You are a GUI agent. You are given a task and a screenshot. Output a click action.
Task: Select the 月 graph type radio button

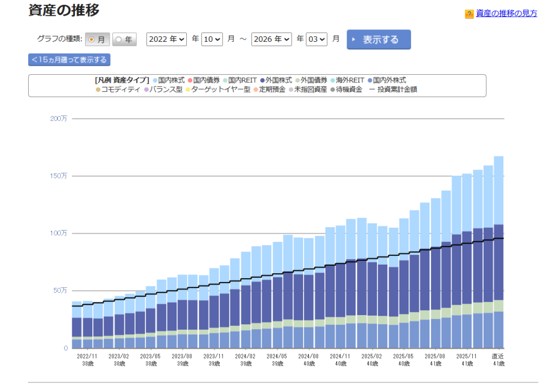click(x=91, y=39)
